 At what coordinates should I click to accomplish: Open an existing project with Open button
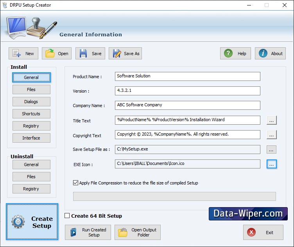click(x=57, y=54)
